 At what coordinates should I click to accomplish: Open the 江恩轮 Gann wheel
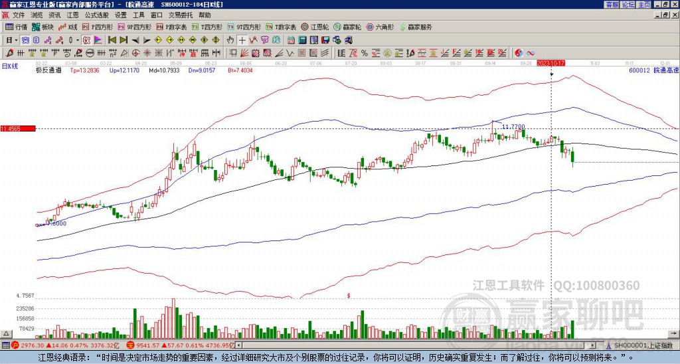[315, 27]
